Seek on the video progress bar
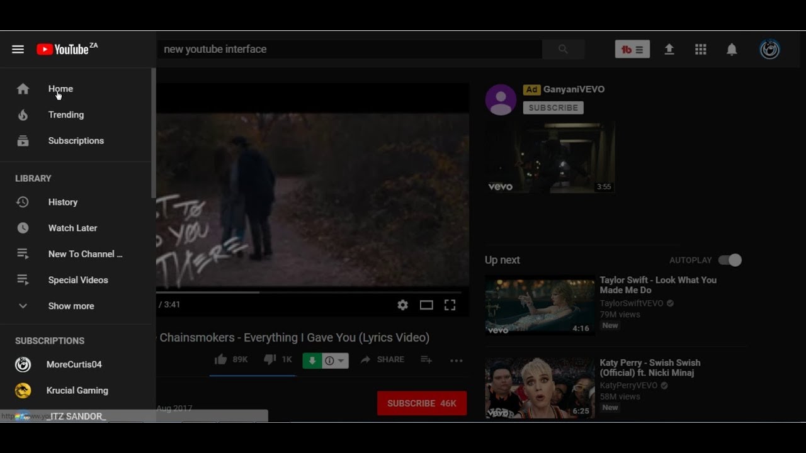This screenshot has height=453, width=806. pyautogui.click(x=309, y=292)
